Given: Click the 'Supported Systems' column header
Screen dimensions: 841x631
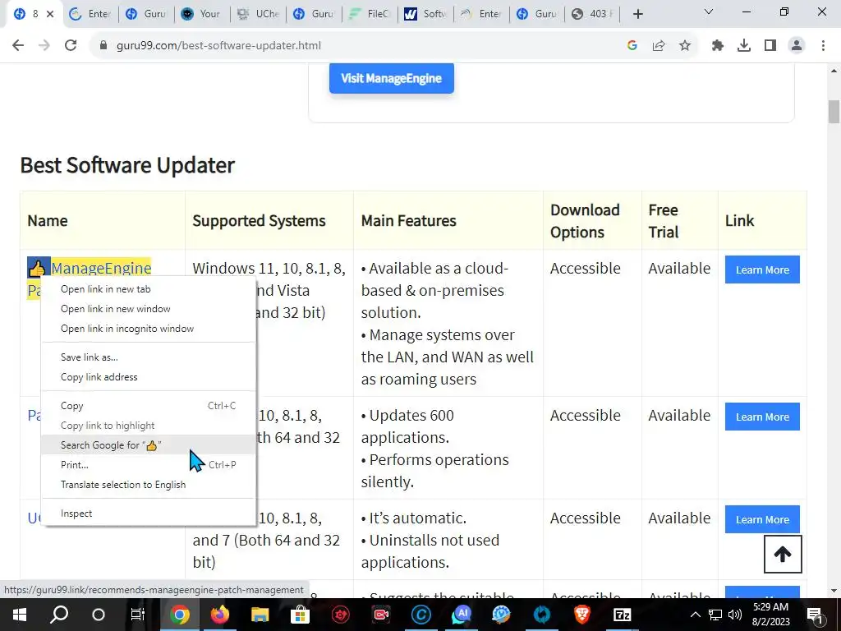Looking at the screenshot, I should coord(259,220).
